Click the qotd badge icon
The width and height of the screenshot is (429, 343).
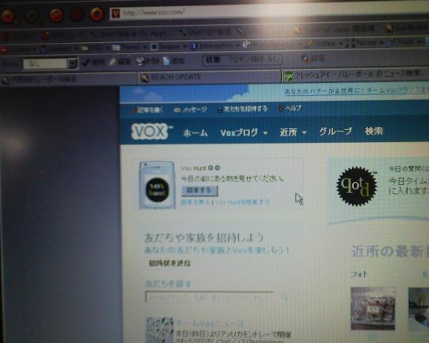coord(357,186)
